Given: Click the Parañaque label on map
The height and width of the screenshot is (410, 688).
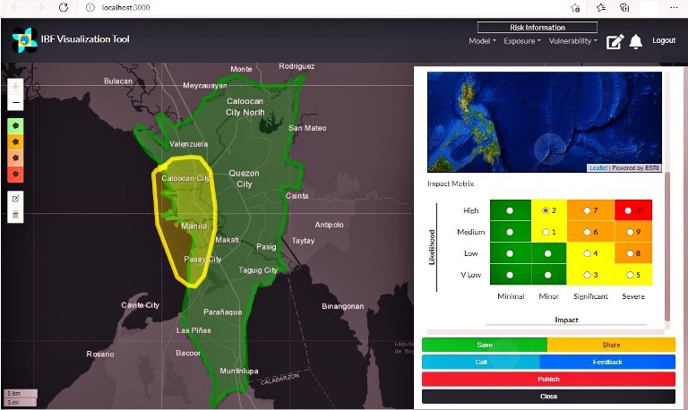Looking at the screenshot, I should click(x=222, y=312).
